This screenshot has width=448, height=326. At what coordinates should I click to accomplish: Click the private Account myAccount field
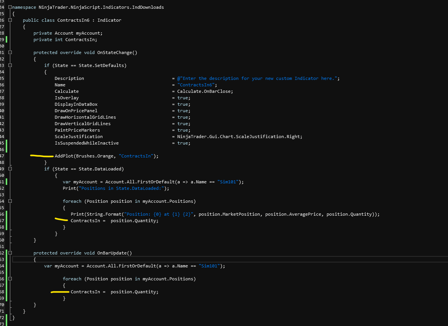coord(68,33)
